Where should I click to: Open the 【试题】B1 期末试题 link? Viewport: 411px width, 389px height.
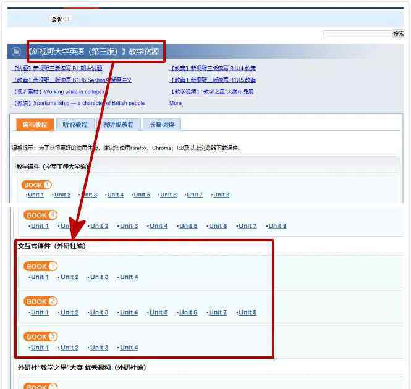pos(57,69)
